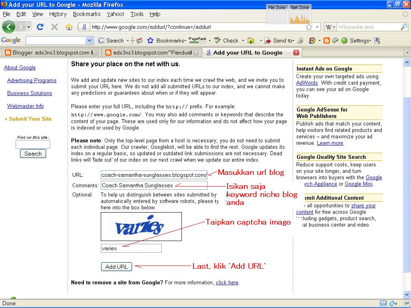Follow the 'click here' removal link
The height and width of the screenshot is (308, 411).
click(x=227, y=283)
